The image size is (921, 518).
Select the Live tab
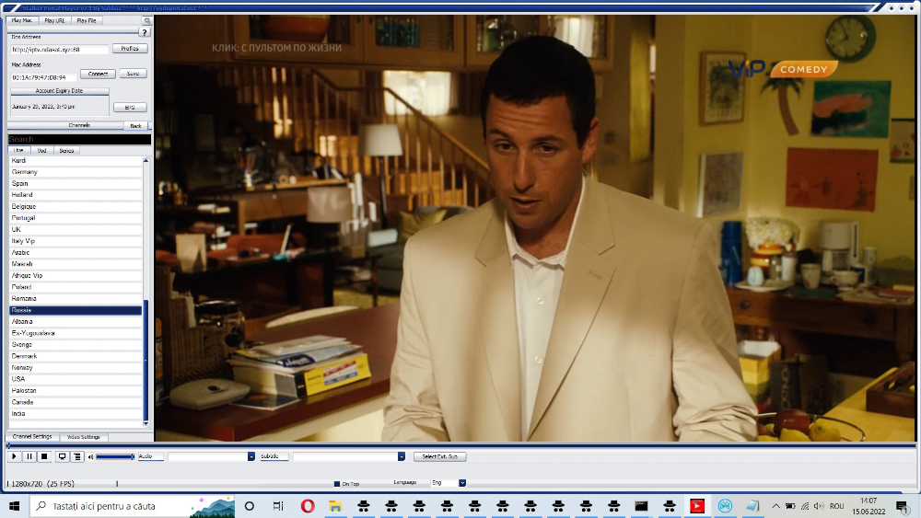tap(18, 151)
